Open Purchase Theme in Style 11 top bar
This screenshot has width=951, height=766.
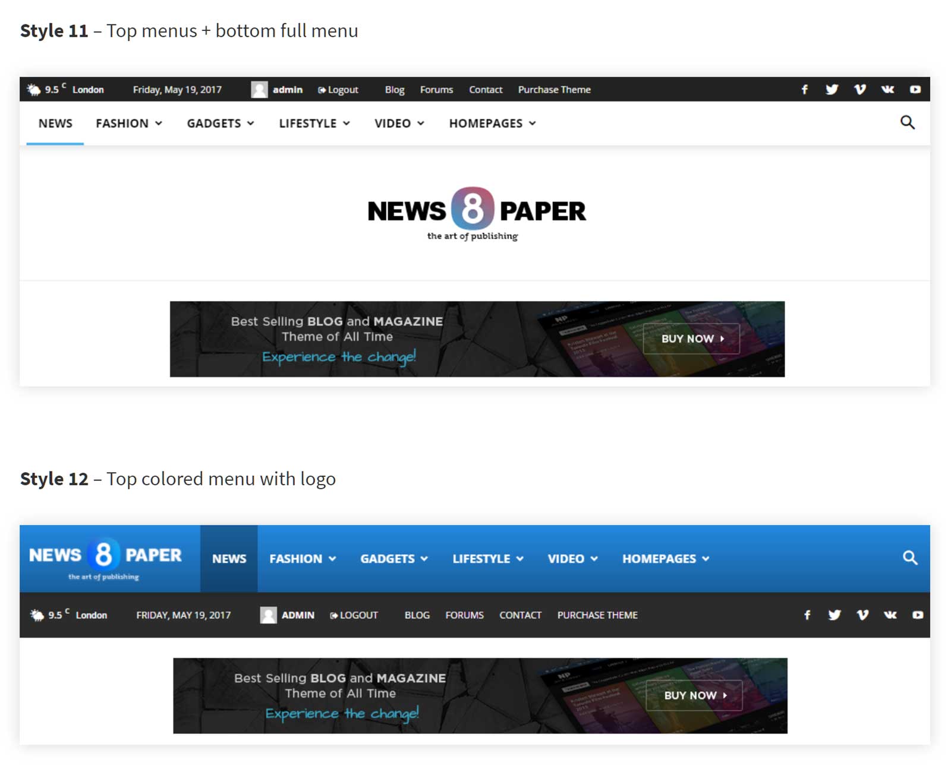point(554,90)
